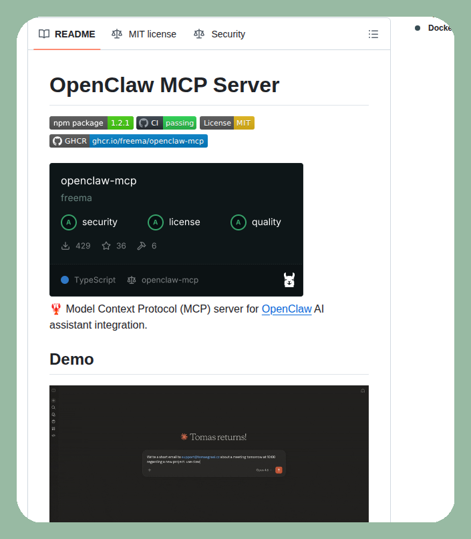Click the quality grade A circle
Screen dimensions: 471x539
pyautogui.click(x=239, y=222)
